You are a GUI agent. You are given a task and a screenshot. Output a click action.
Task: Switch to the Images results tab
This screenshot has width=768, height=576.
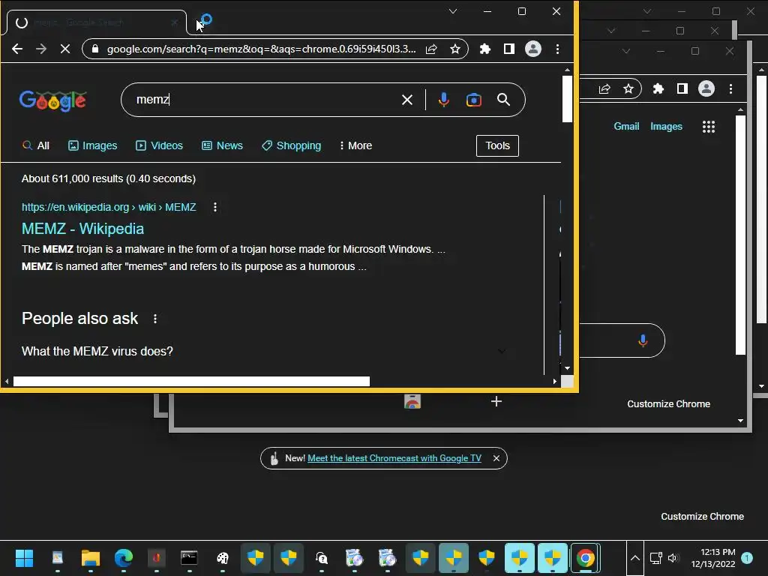click(x=92, y=145)
